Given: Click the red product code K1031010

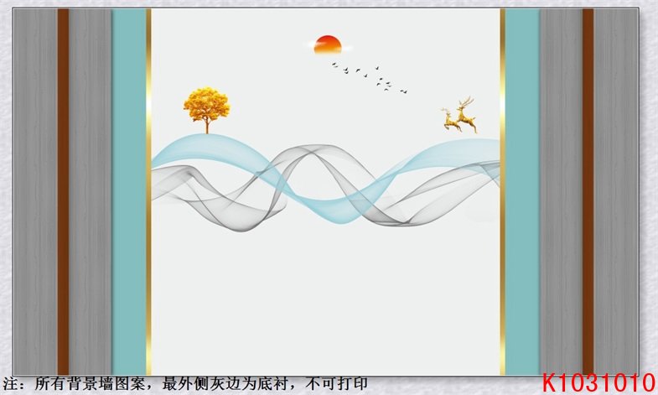Looking at the screenshot, I should pos(598,382).
